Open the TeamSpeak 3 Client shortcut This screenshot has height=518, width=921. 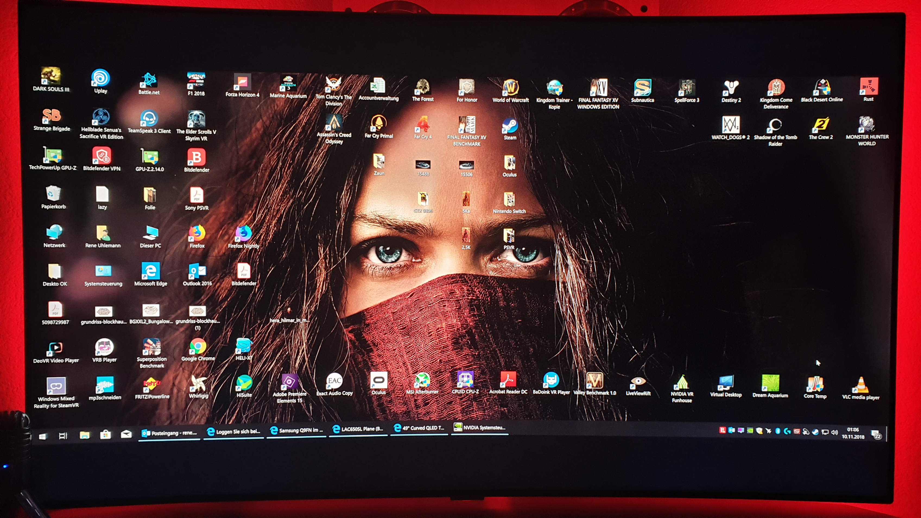pos(149,122)
